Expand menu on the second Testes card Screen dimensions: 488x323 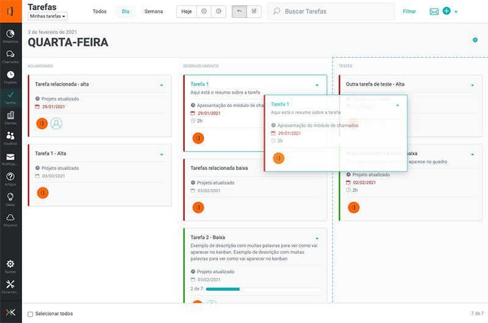point(472,155)
